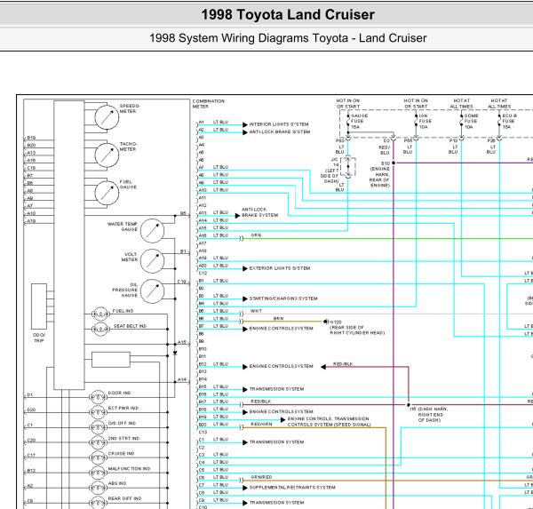
Task: Click the ECU-B FUSE 15A symbol
Action: click(499, 121)
